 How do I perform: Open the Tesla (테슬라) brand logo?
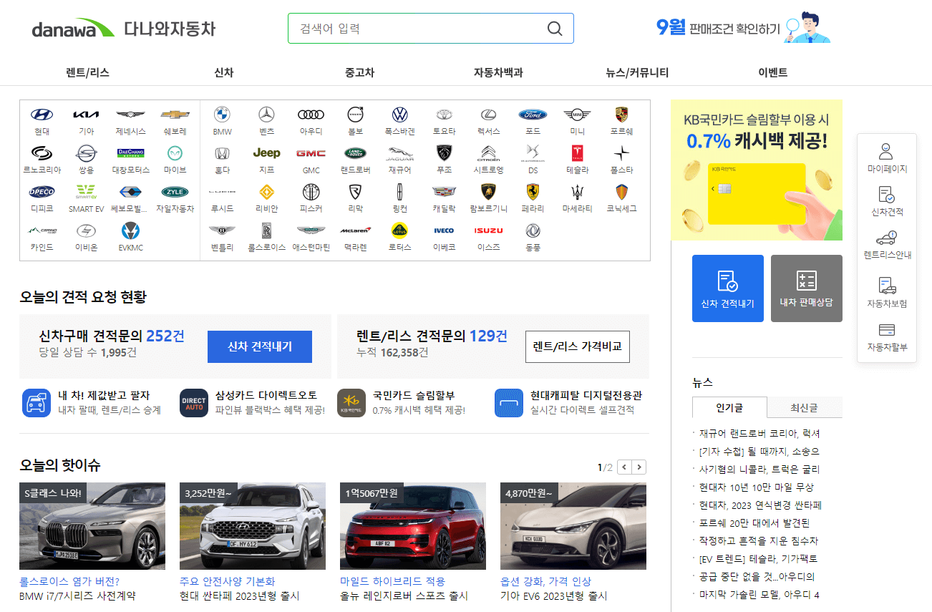click(577, 153)
